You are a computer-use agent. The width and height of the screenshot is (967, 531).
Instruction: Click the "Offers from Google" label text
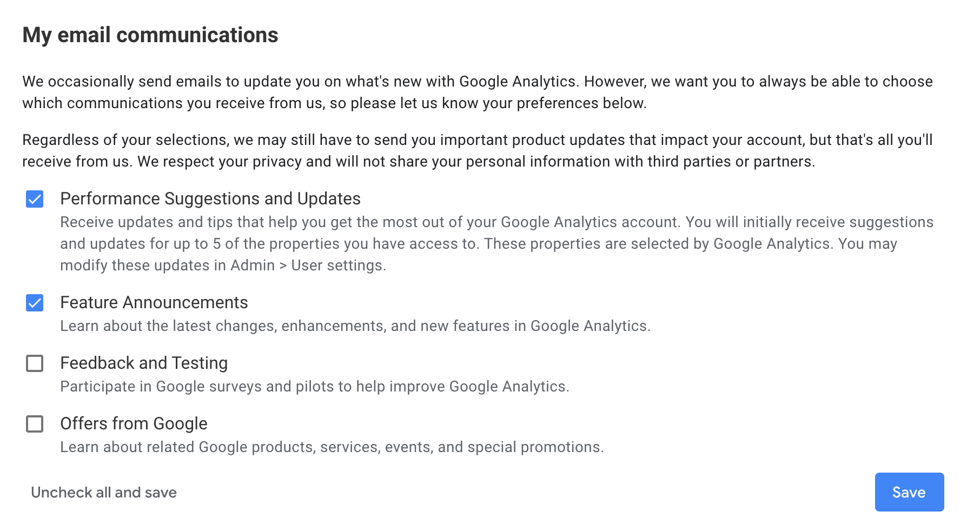pos(134,424)
